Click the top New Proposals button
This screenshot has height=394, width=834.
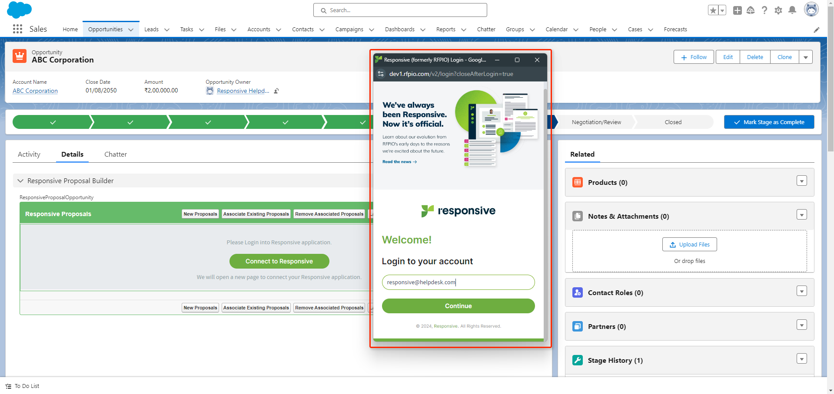click(200, 214)
